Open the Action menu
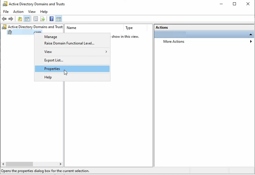 point(18,12)
